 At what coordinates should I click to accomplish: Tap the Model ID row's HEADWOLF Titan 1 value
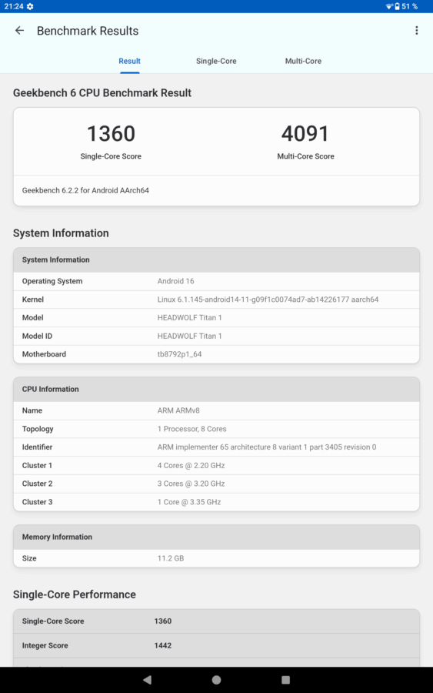(x=189, y=336)
